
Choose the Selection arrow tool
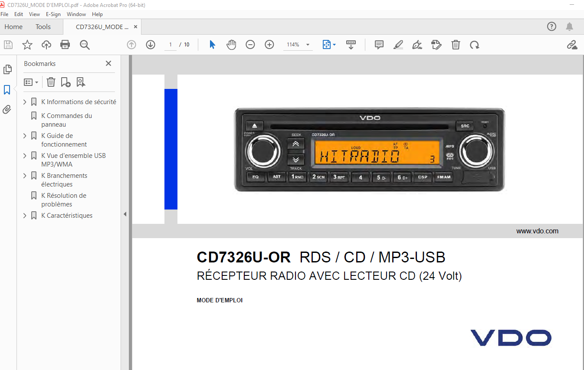pyautogui.click(x=212, y=45)
